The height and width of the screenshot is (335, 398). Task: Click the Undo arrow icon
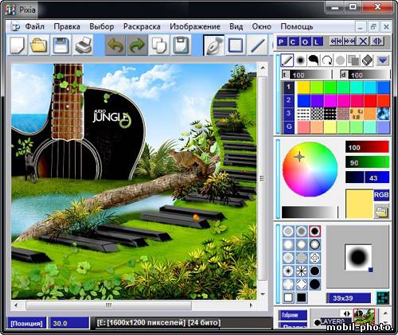(x=115, y=45)
